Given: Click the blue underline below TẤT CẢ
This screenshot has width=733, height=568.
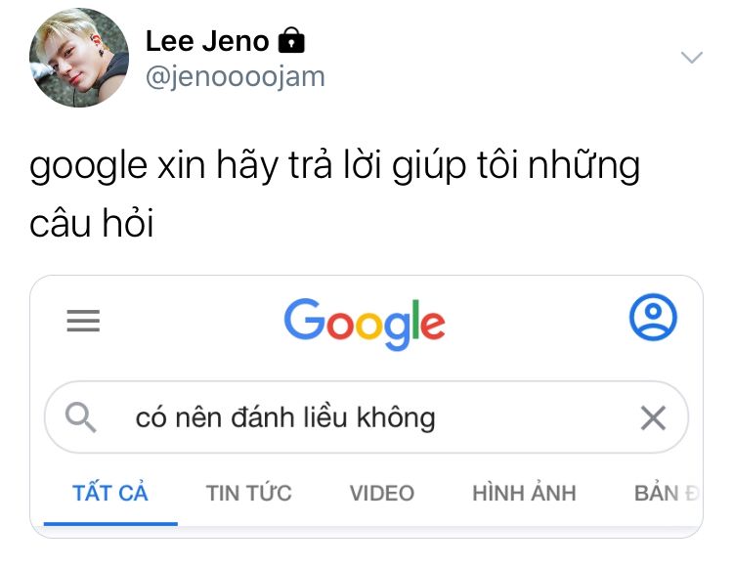Looking at the screenshot, I should tap(110, 524).
